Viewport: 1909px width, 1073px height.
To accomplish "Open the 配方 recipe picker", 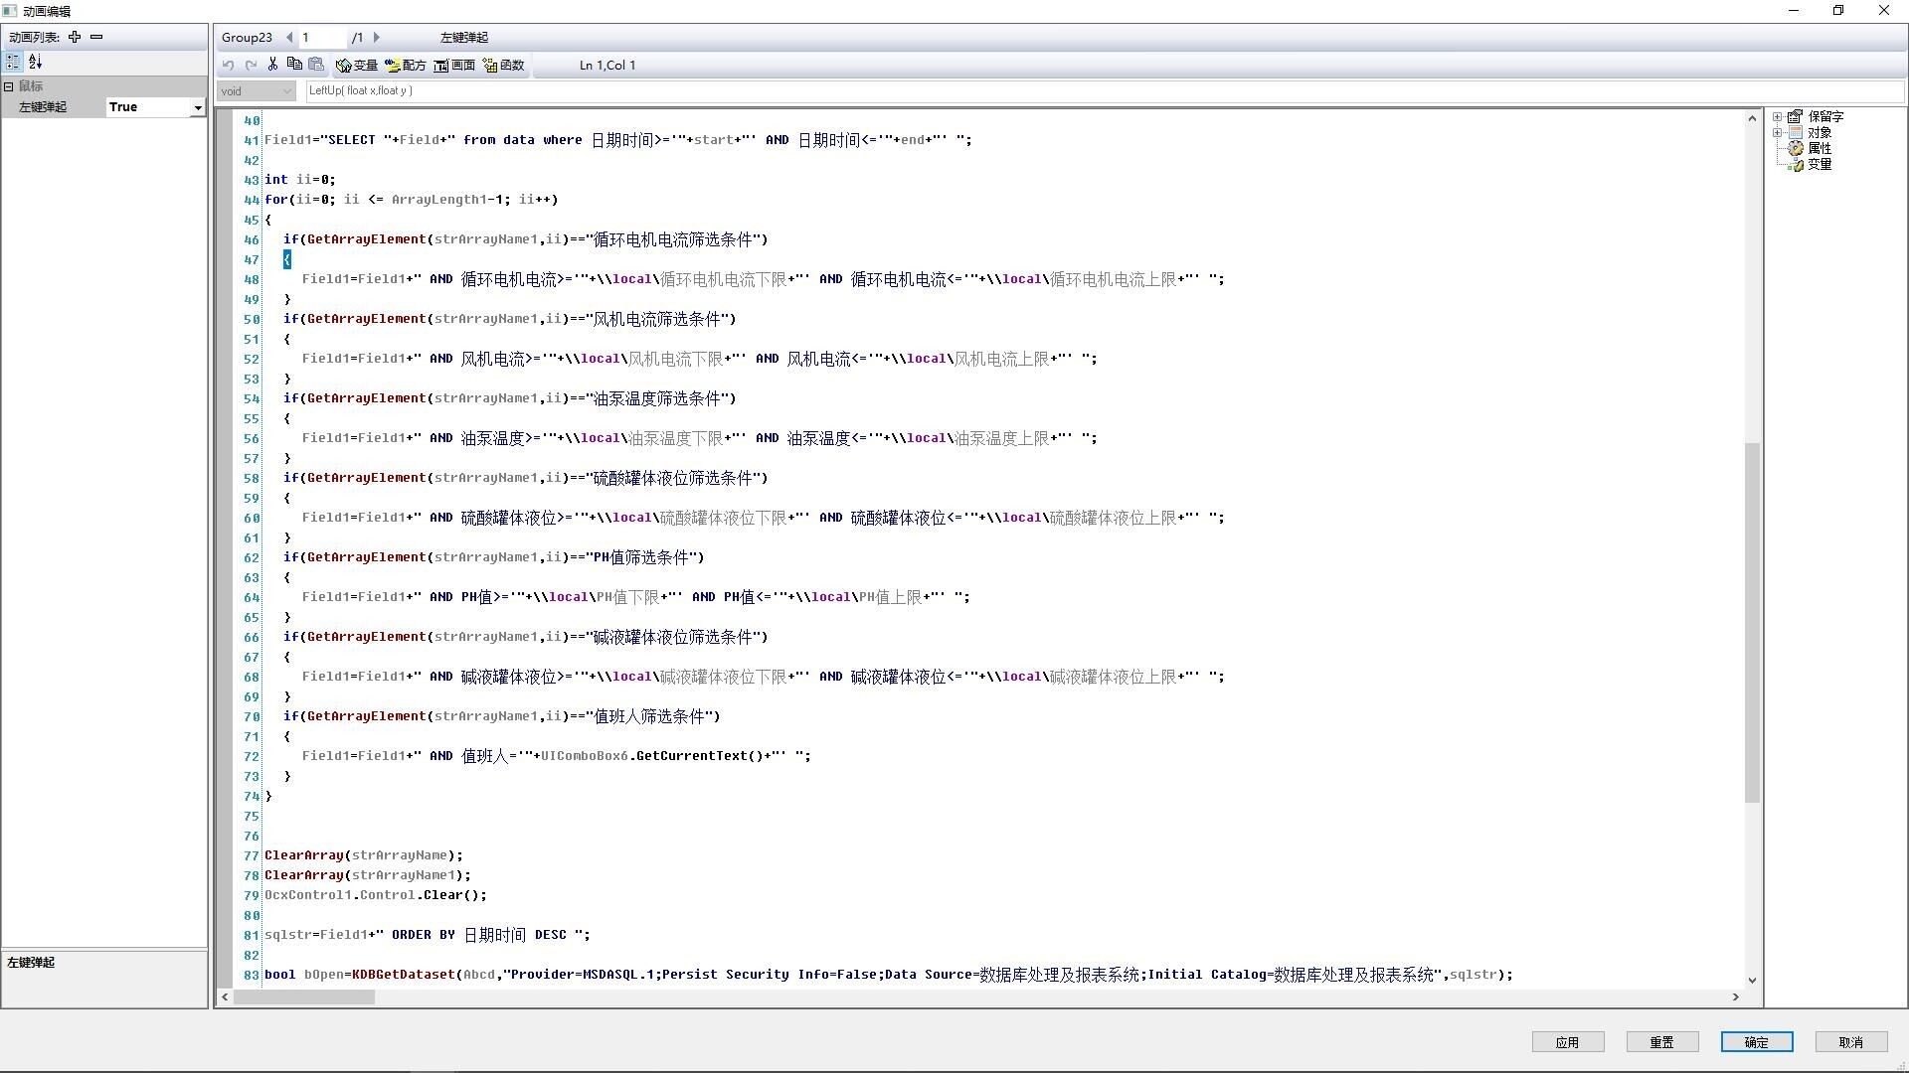I will (406, 66).
